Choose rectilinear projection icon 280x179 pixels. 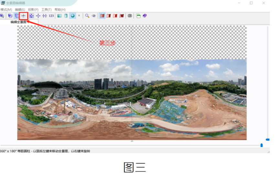[x=59, y=16]
